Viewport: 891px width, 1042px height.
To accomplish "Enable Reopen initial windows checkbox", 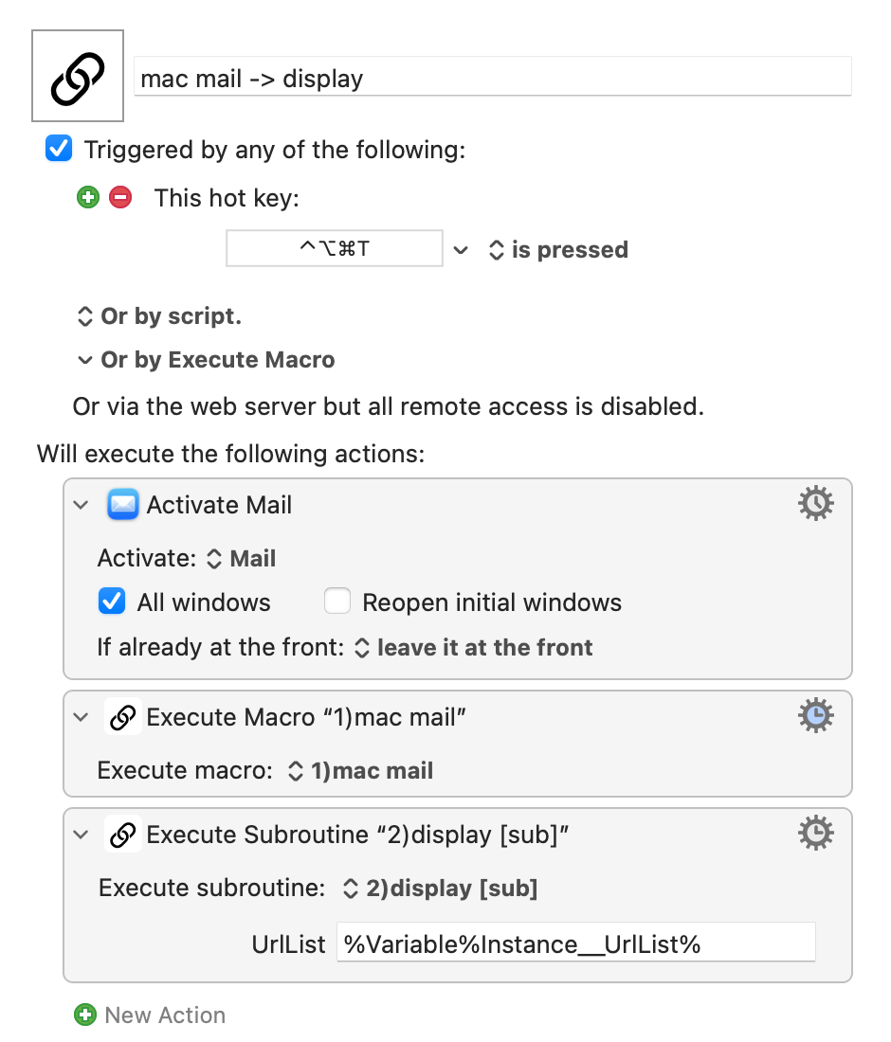I will pos(337,602).
